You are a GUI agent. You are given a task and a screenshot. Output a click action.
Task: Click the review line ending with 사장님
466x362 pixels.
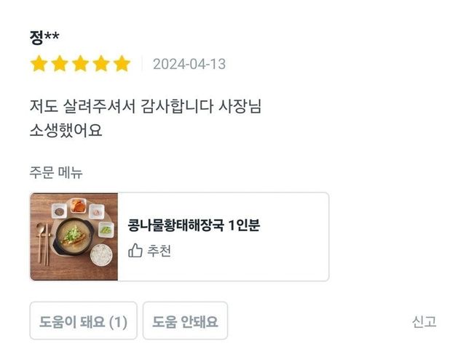point(146,106)
